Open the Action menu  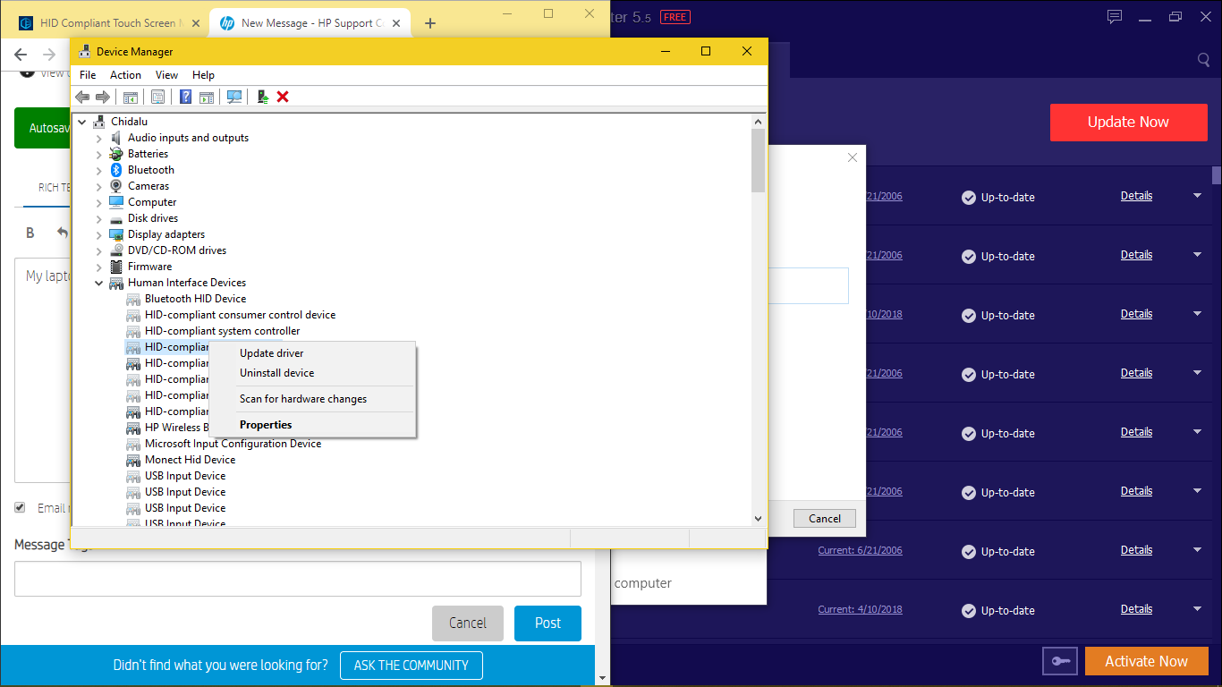click(x=125, y=74)
